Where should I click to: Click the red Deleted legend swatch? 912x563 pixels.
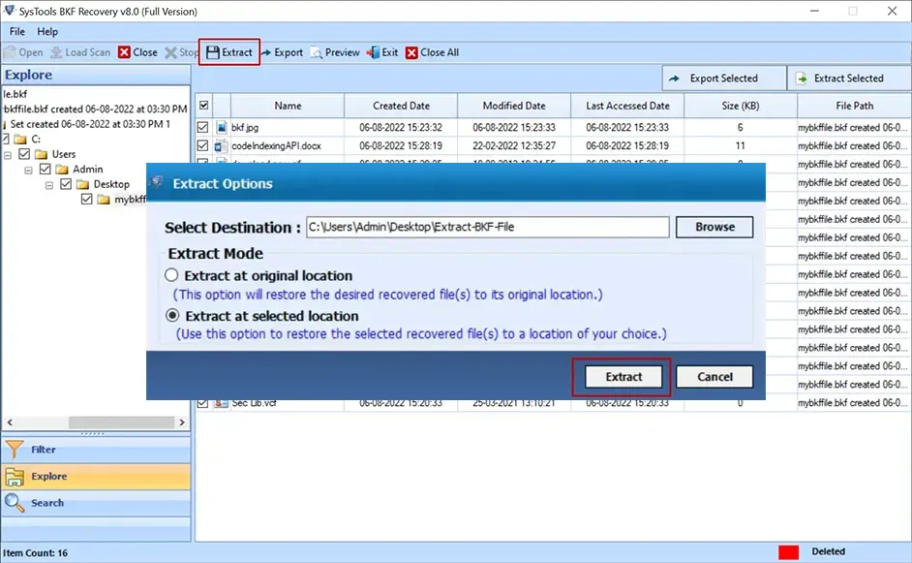789,552
